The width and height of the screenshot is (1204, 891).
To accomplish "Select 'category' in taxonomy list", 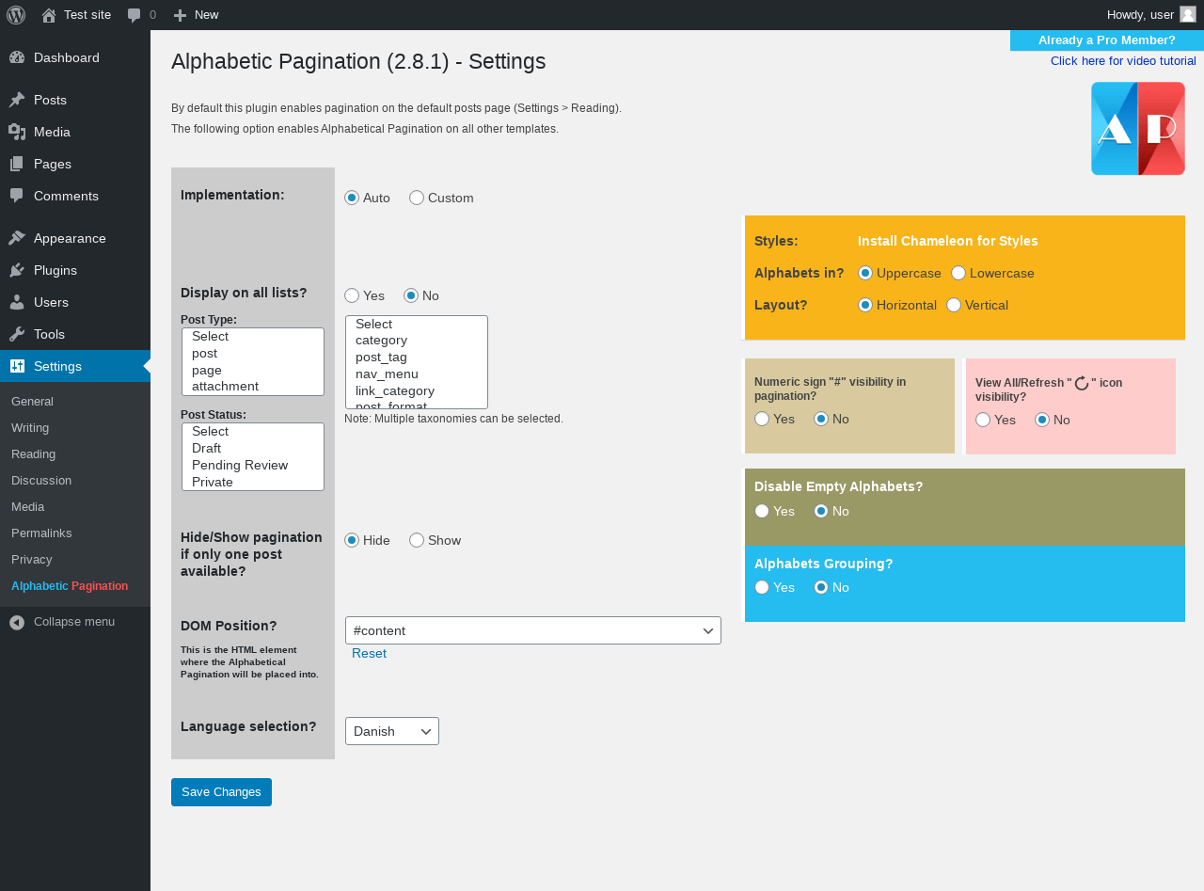I will click(x=416, y=340).
